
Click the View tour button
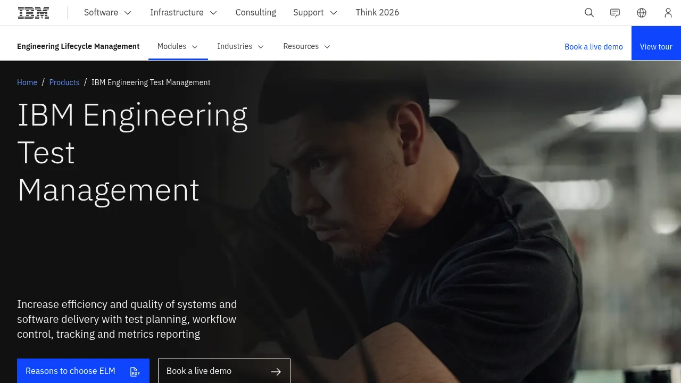(656, 43)
